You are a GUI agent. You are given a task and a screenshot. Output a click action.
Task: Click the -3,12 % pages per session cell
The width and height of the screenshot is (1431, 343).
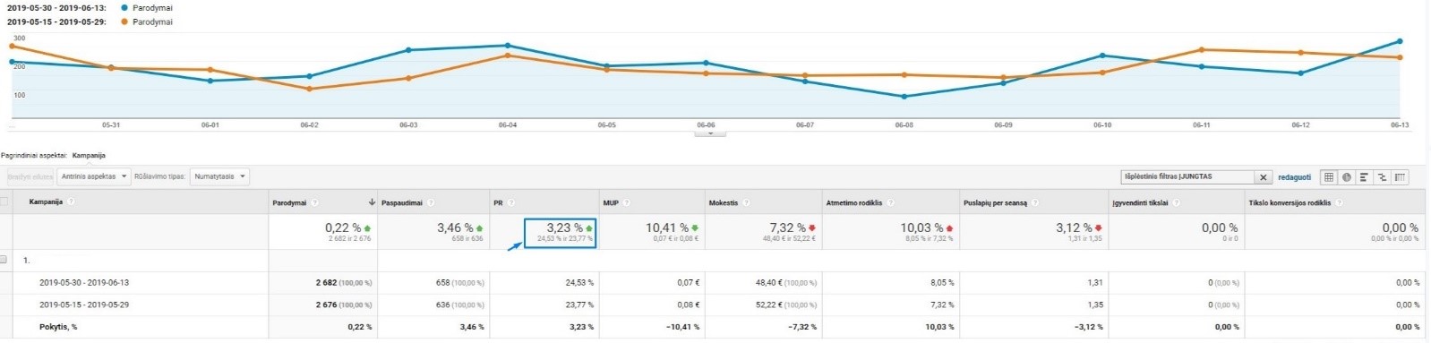1088,327
